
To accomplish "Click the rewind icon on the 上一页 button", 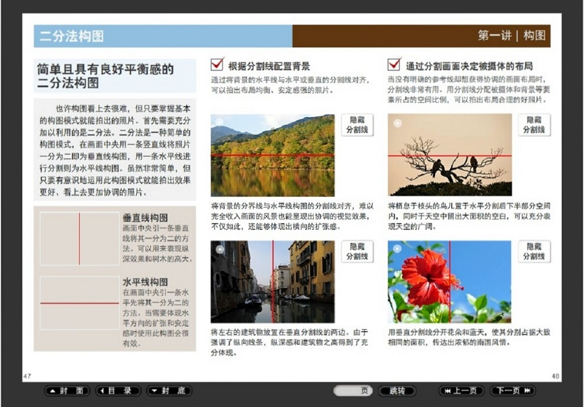I will click(x=449, y=390).
